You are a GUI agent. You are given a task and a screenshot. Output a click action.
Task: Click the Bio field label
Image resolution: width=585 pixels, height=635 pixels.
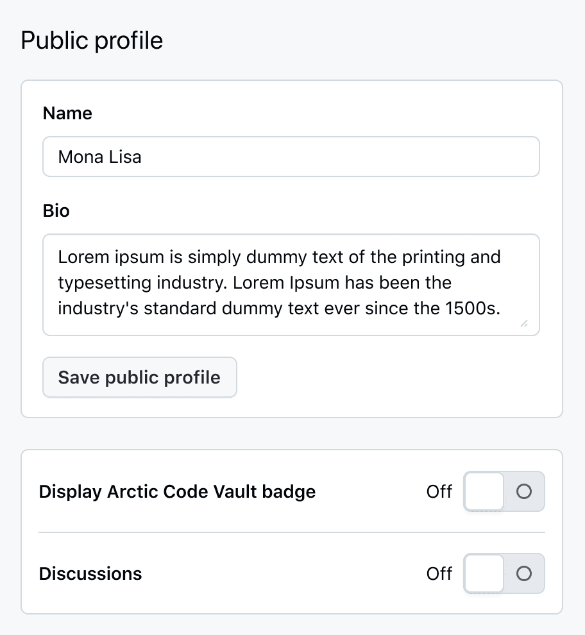[x=56, y=210]
